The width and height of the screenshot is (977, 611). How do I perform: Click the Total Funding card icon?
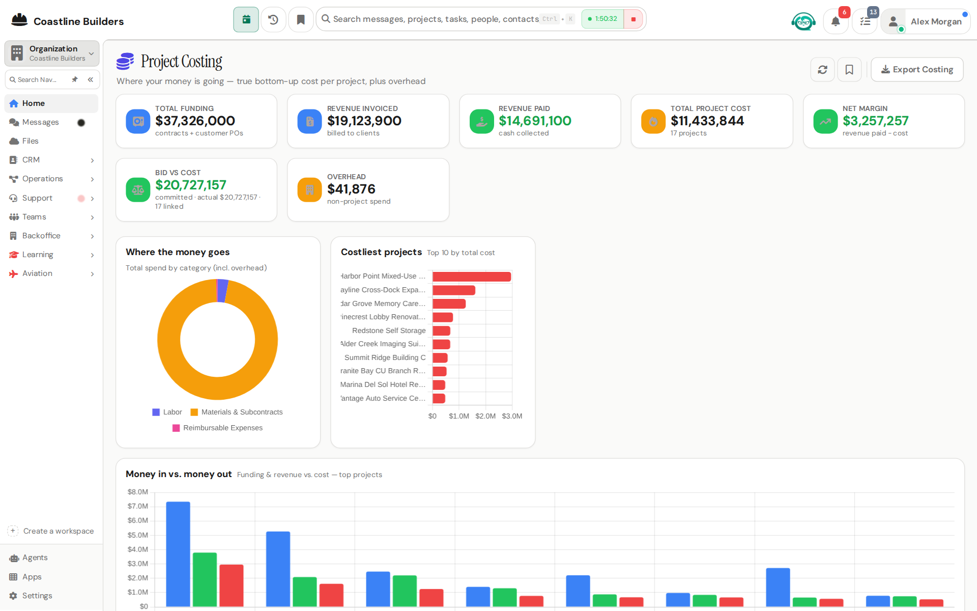pyautogui.click(x=138, y=121)
